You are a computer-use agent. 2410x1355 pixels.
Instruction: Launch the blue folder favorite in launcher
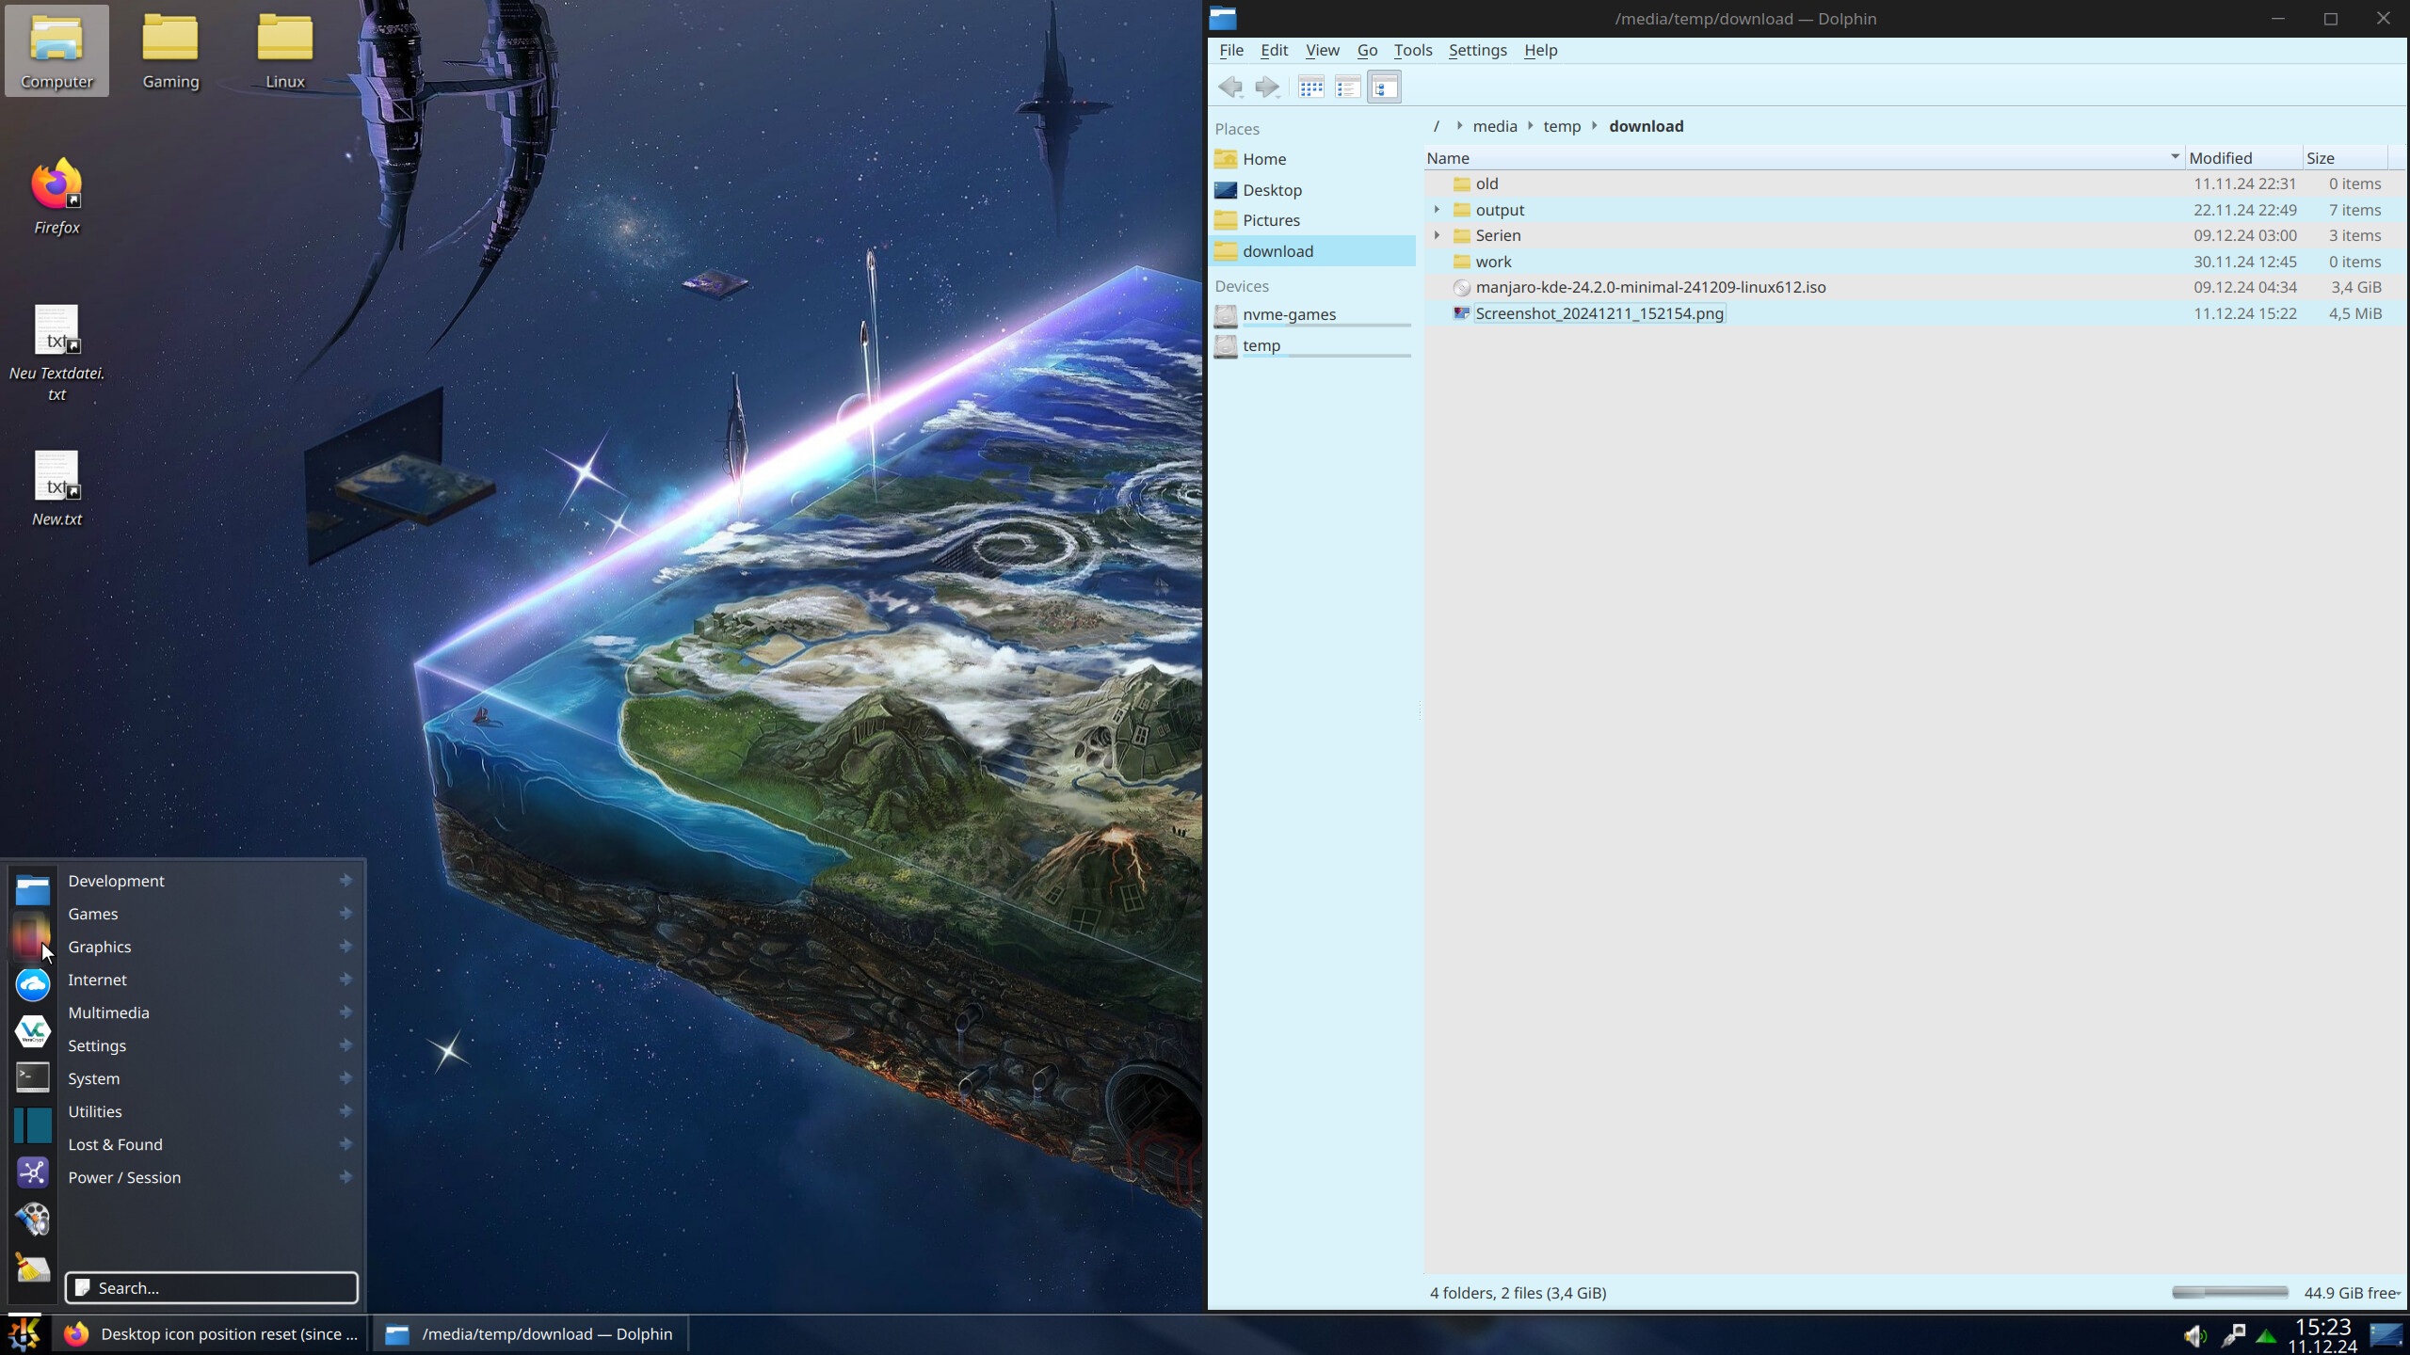[33, 889]
